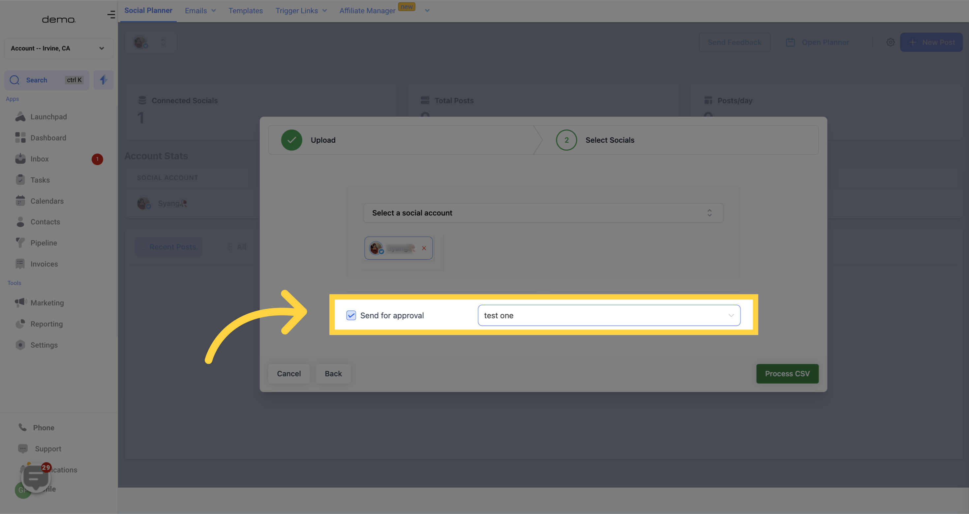This screenshot has height=514, width=969.
Task: Remove selected social account with red X
Action: 424,248
